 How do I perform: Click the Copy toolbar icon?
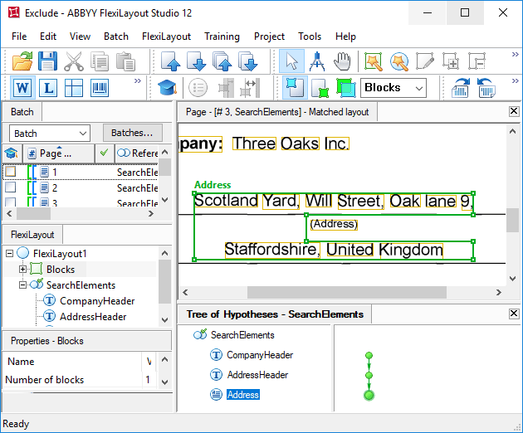point(100,61)
